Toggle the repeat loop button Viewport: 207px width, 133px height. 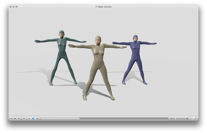pos(33,118)
